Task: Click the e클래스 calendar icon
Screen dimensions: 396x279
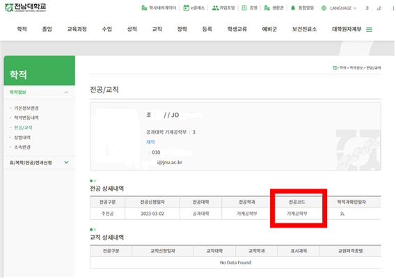Action: [x=186, y=8]
